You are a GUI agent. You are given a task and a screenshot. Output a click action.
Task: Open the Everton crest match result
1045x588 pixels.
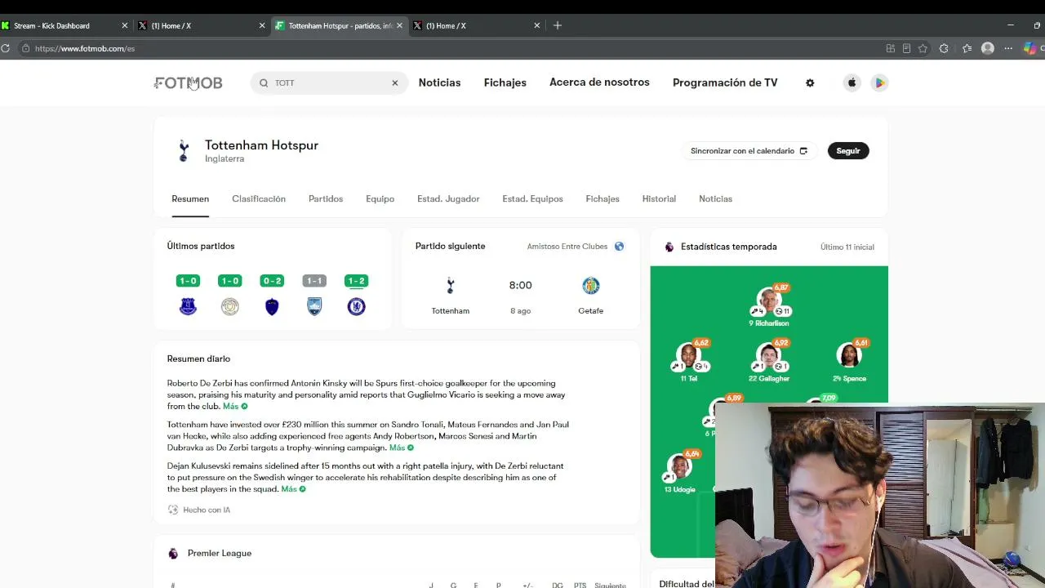(x=188, y=307)
